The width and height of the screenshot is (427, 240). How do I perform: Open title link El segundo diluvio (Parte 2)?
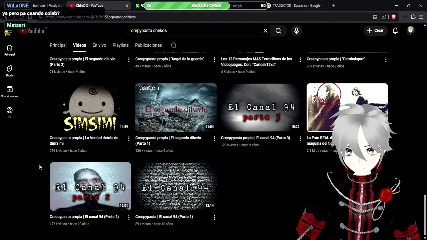[x=82, y=62]
